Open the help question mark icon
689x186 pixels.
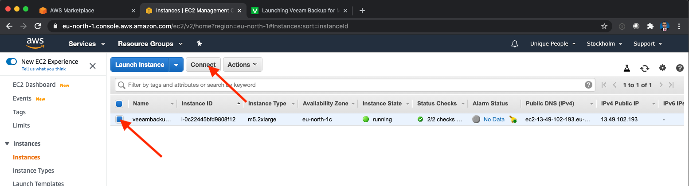click(x=680, y=68)
